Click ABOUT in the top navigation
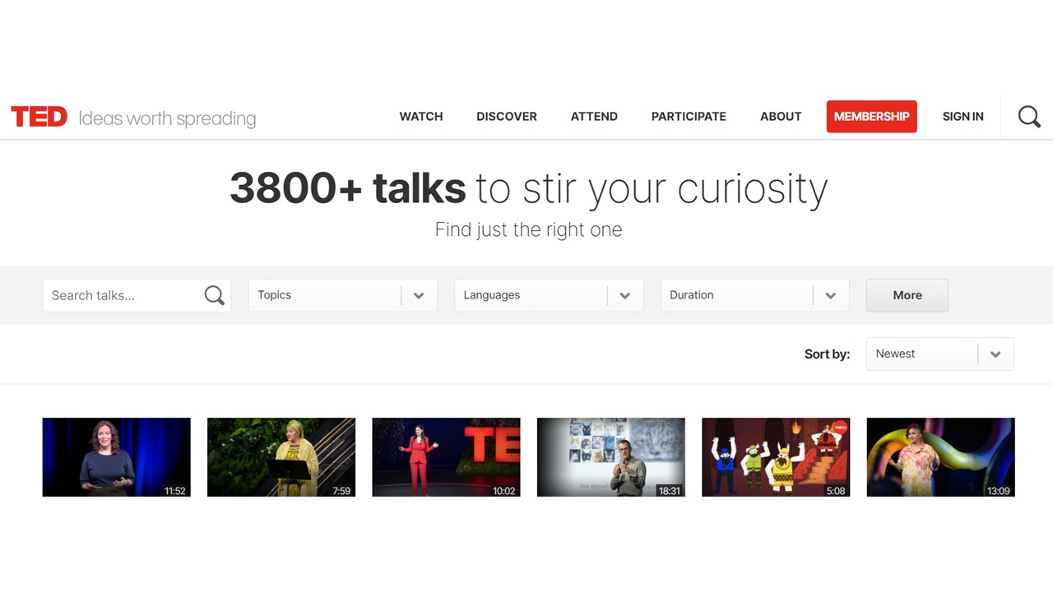The image size is (1053, 592). pos(781,117)
